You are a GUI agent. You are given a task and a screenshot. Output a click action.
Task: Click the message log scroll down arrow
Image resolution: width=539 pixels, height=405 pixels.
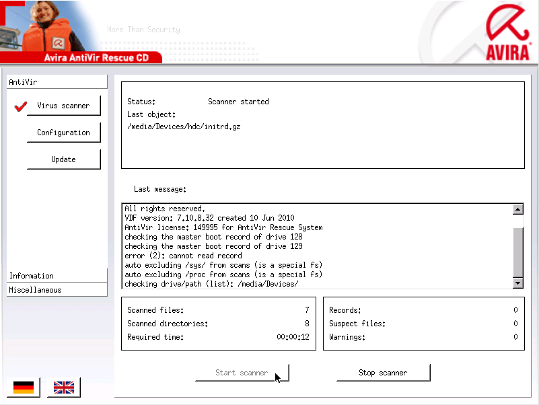pos(517,283)
